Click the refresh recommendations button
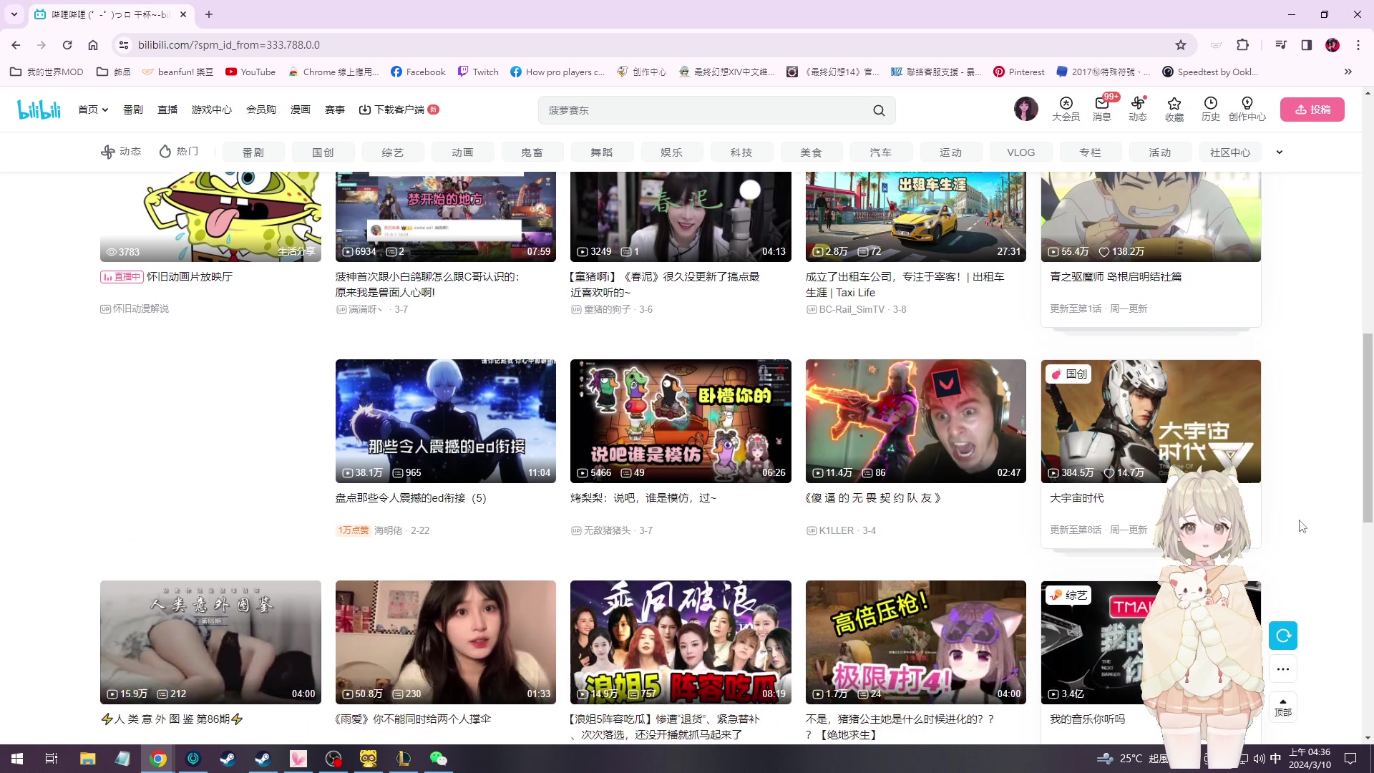 click(1283, 636)
